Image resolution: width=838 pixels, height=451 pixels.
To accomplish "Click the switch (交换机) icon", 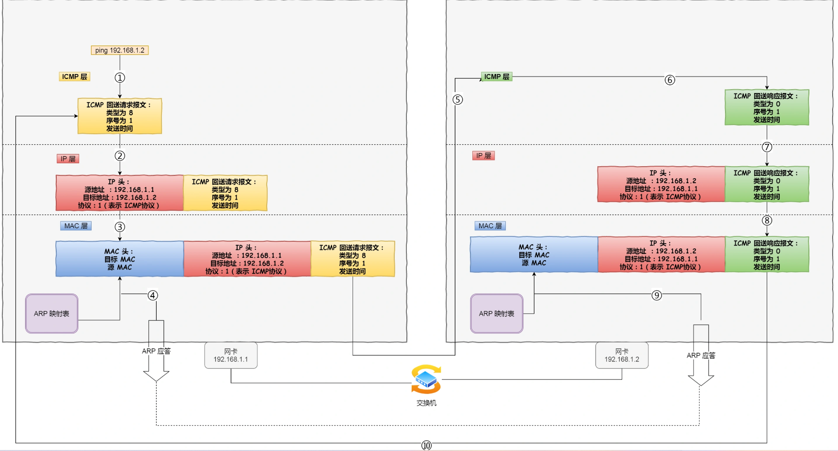I will pos(426,380).
